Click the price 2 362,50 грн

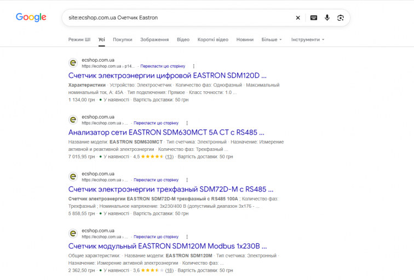tap(82, 271)
